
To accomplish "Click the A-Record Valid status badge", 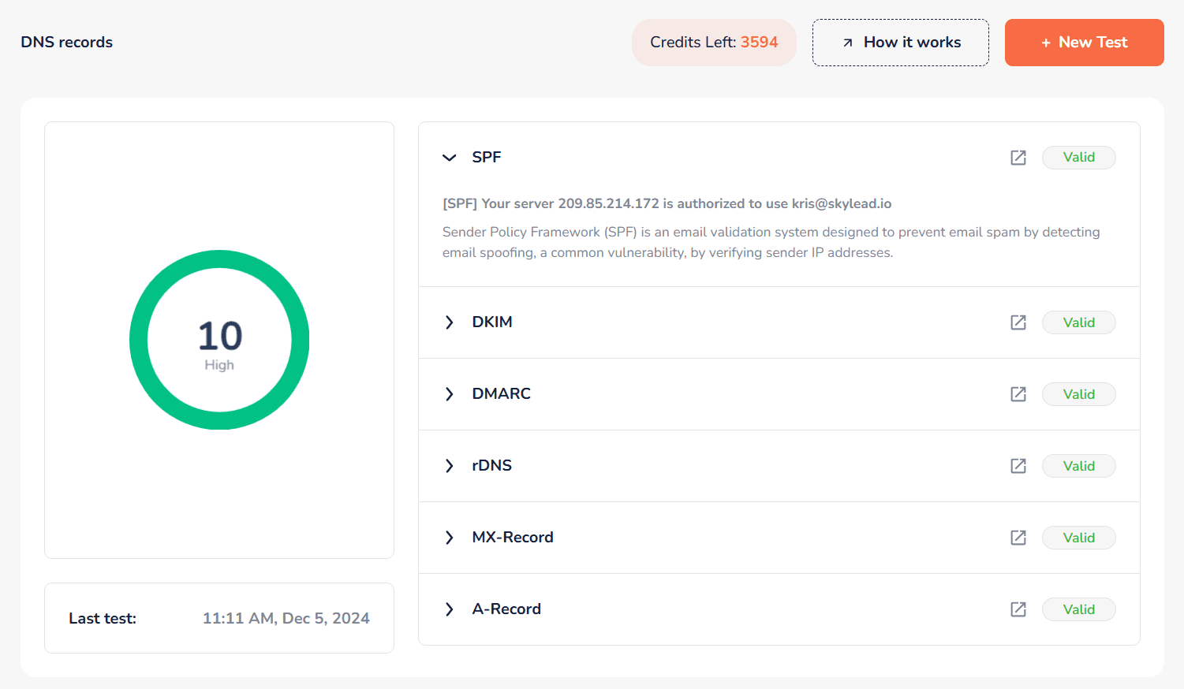I will coord(1079,609).
